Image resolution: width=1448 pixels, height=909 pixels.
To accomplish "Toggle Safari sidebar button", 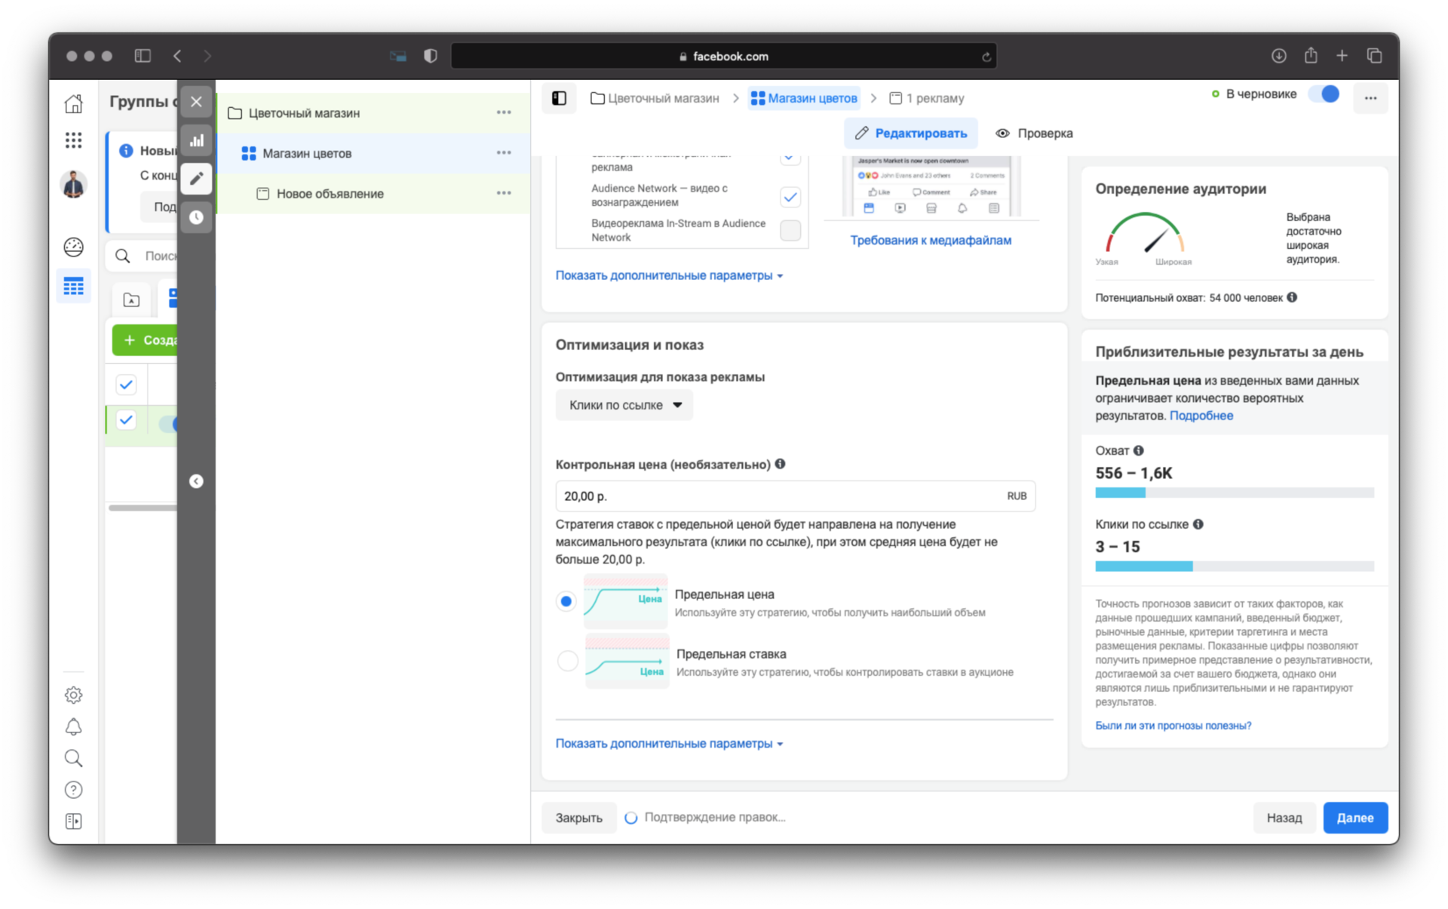I will click(x=143, y=56).
